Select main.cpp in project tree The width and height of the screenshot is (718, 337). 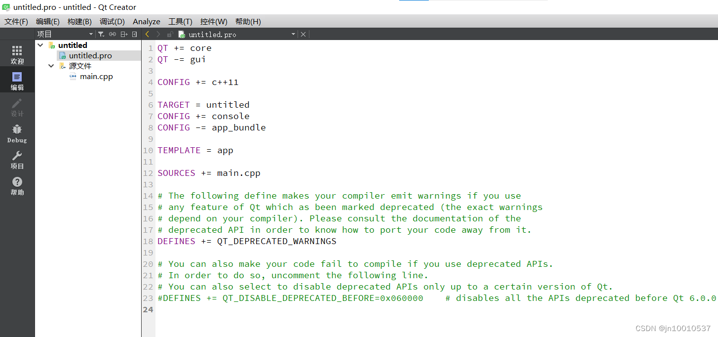[96, 76]
